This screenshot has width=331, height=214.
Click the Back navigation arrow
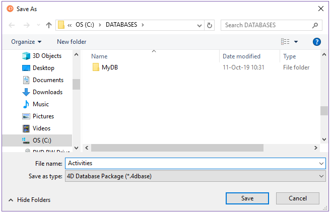click(x=12, y=25)
